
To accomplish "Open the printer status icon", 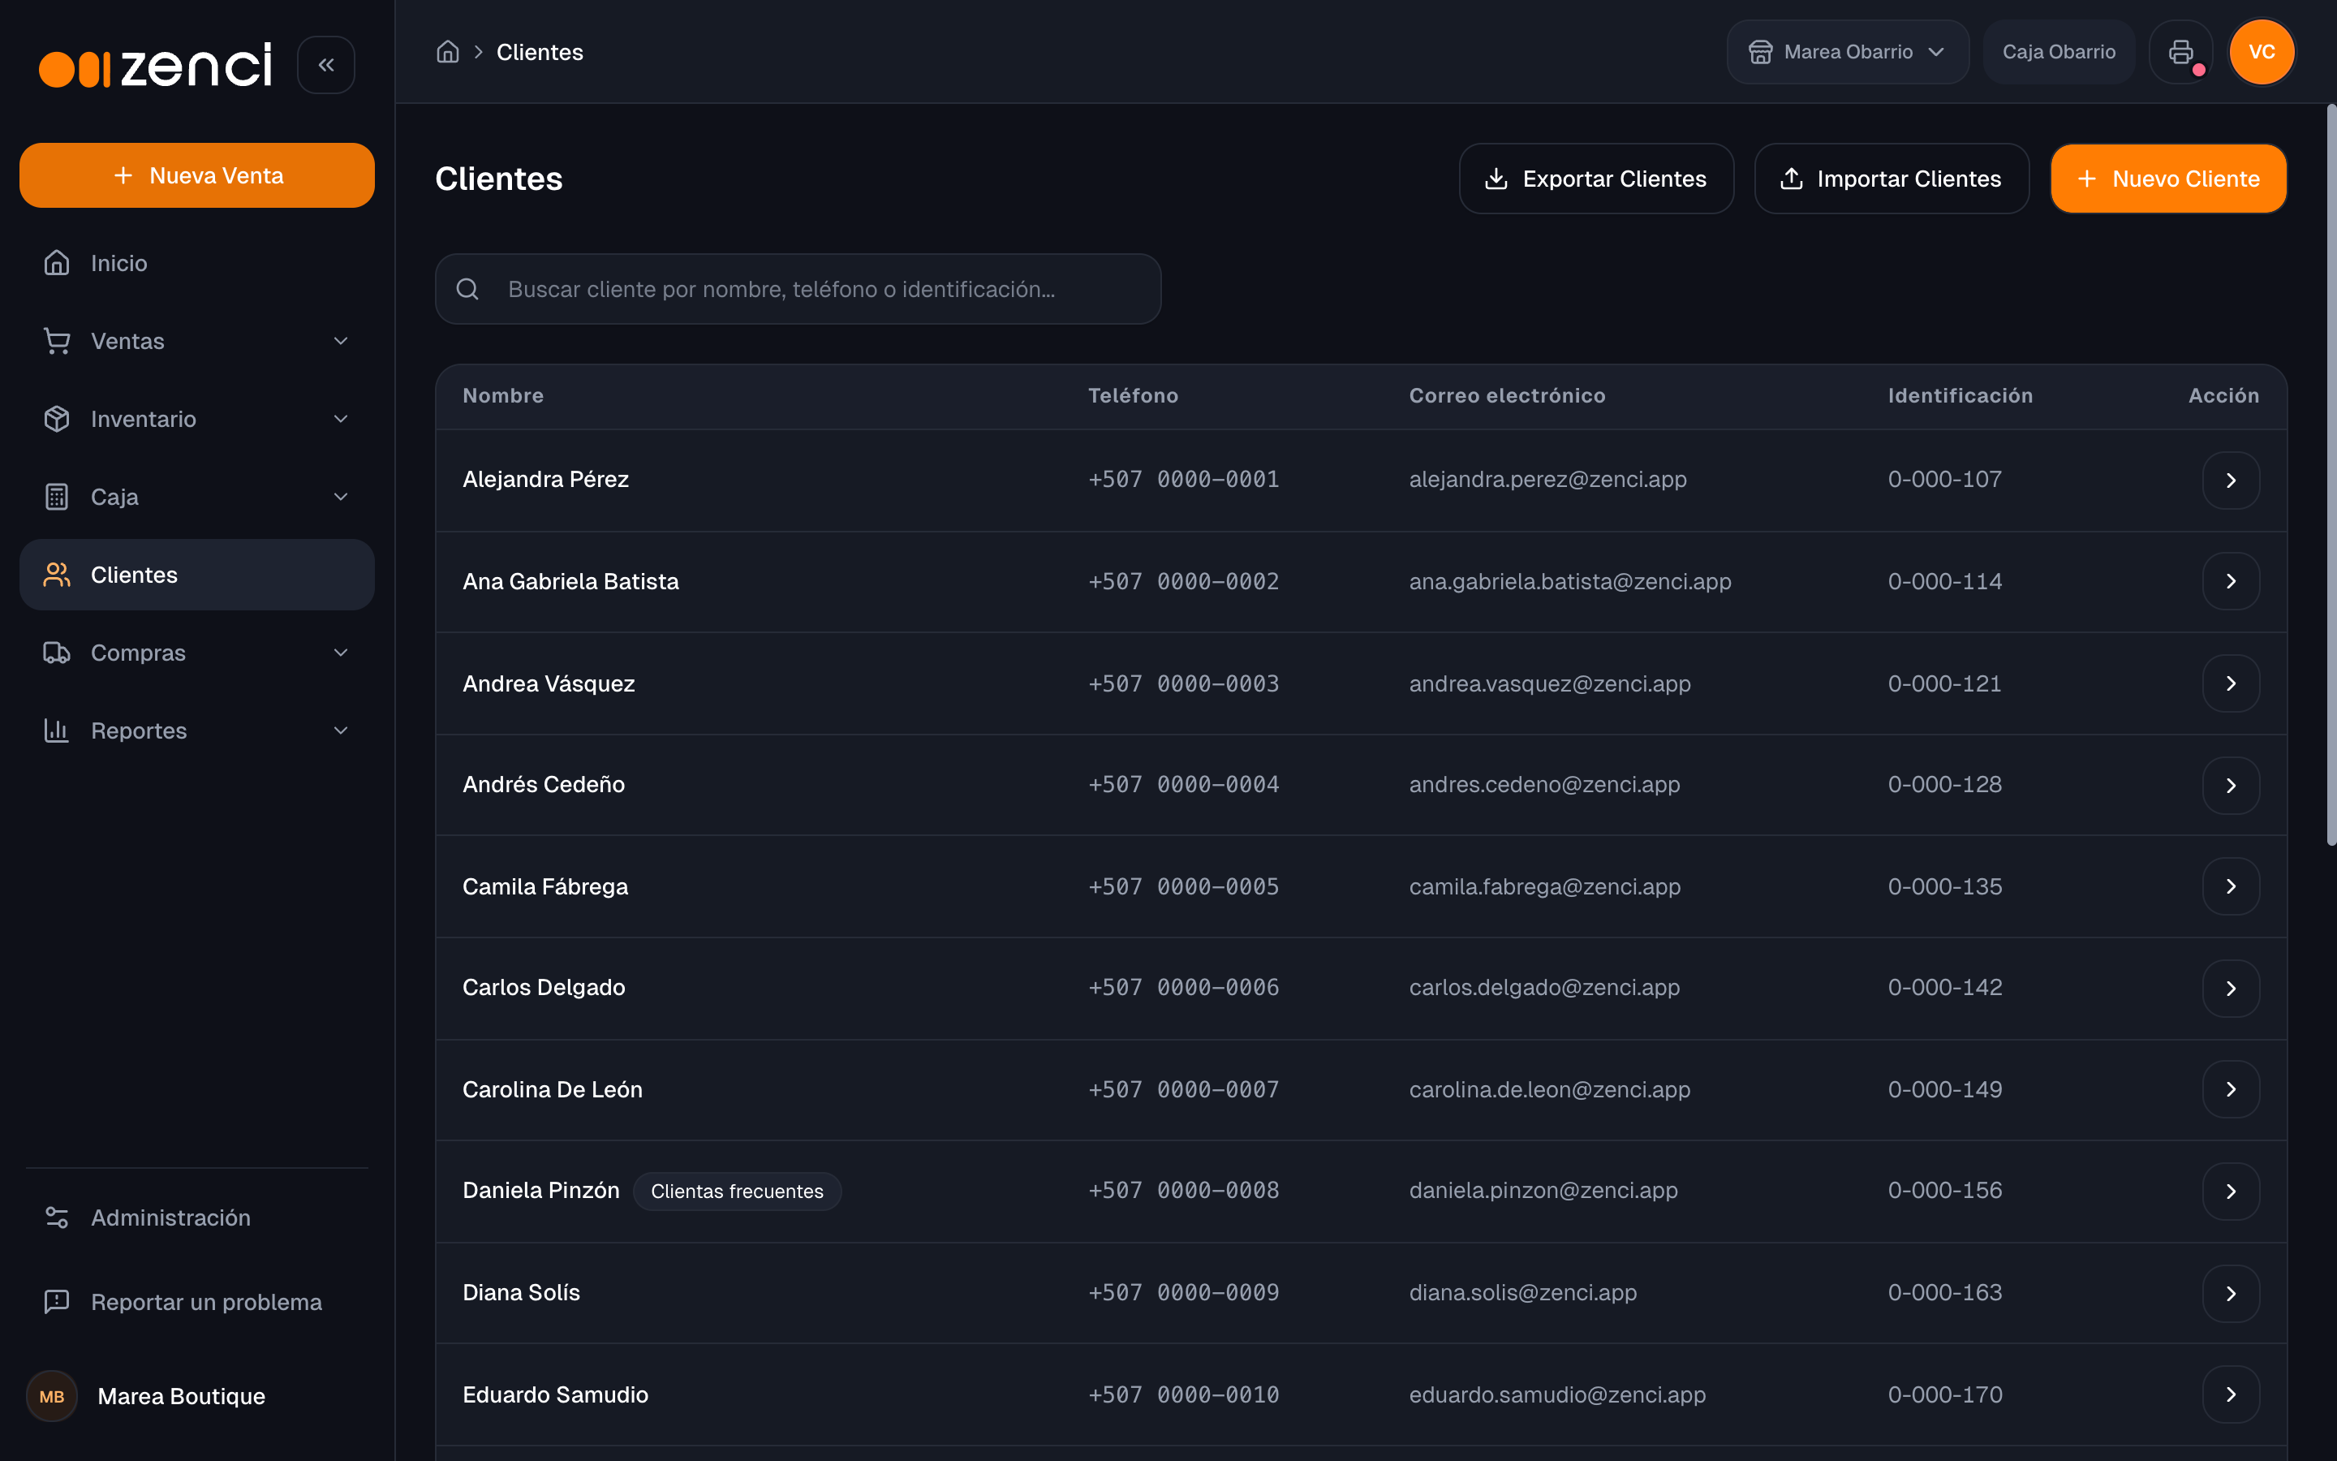I will coord(2180,52).
